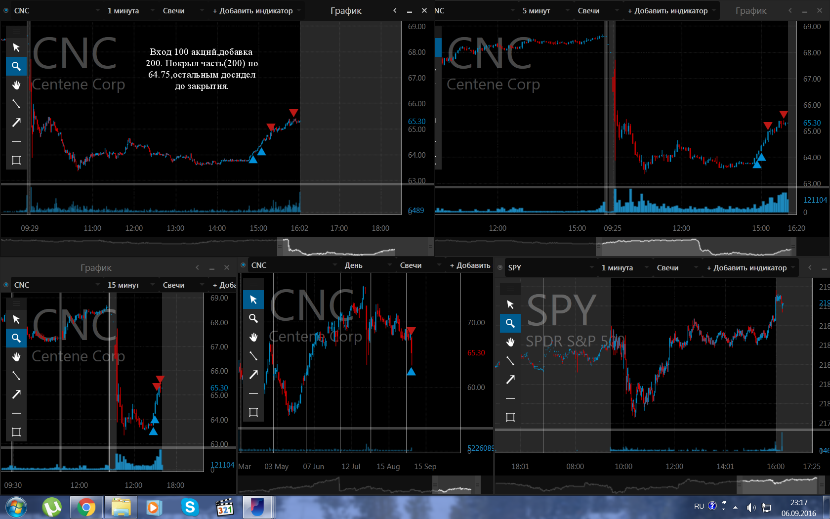Expand the 'Свечи' chart type dropdown in SPY chart

677,267
